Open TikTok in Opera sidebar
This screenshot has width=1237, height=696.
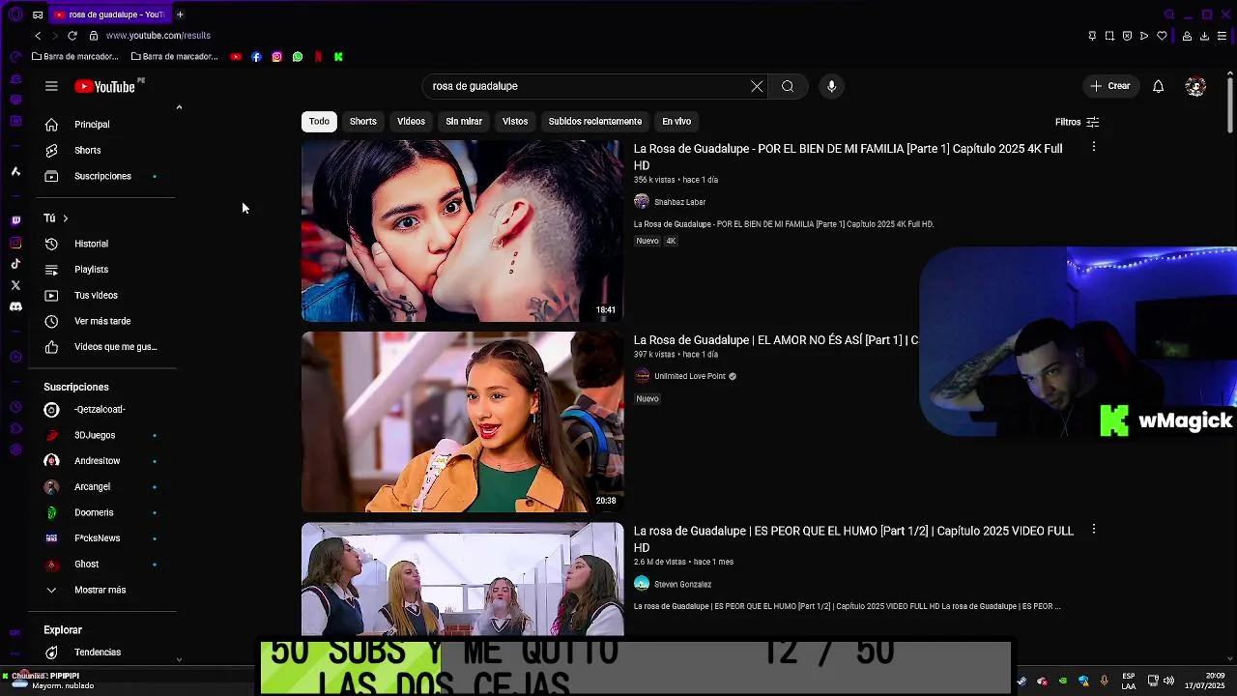15,264
